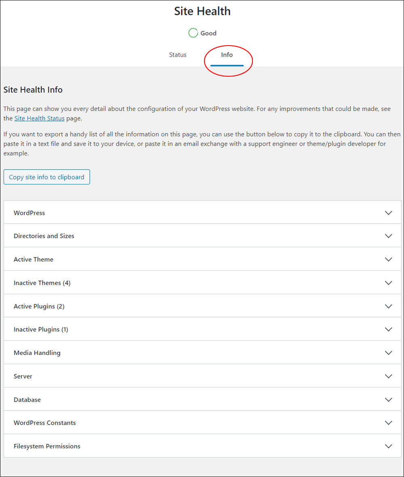Expand the Server section chevron
Image resolution: width=404 pixels, height=477 pixels.
(388, 376)
